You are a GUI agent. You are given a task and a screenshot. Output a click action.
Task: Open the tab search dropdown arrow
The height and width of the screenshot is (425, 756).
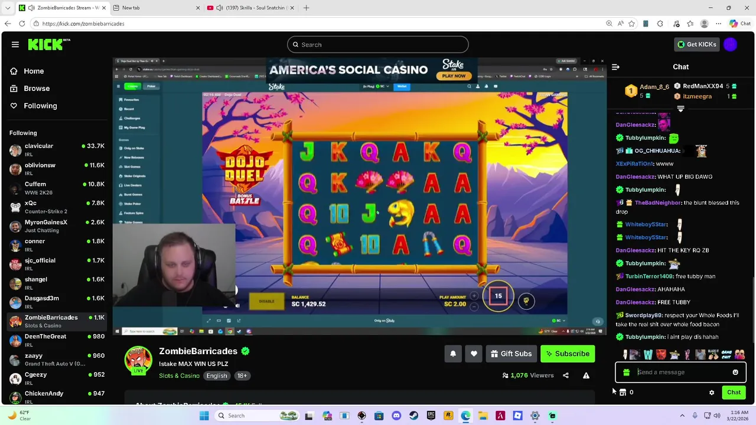[x=7, y=8]
